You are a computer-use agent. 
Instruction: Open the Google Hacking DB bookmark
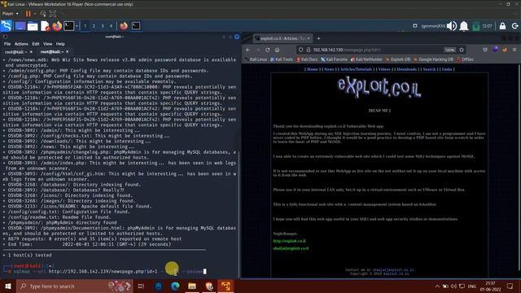pyautogui.click(x=433, y=59)
